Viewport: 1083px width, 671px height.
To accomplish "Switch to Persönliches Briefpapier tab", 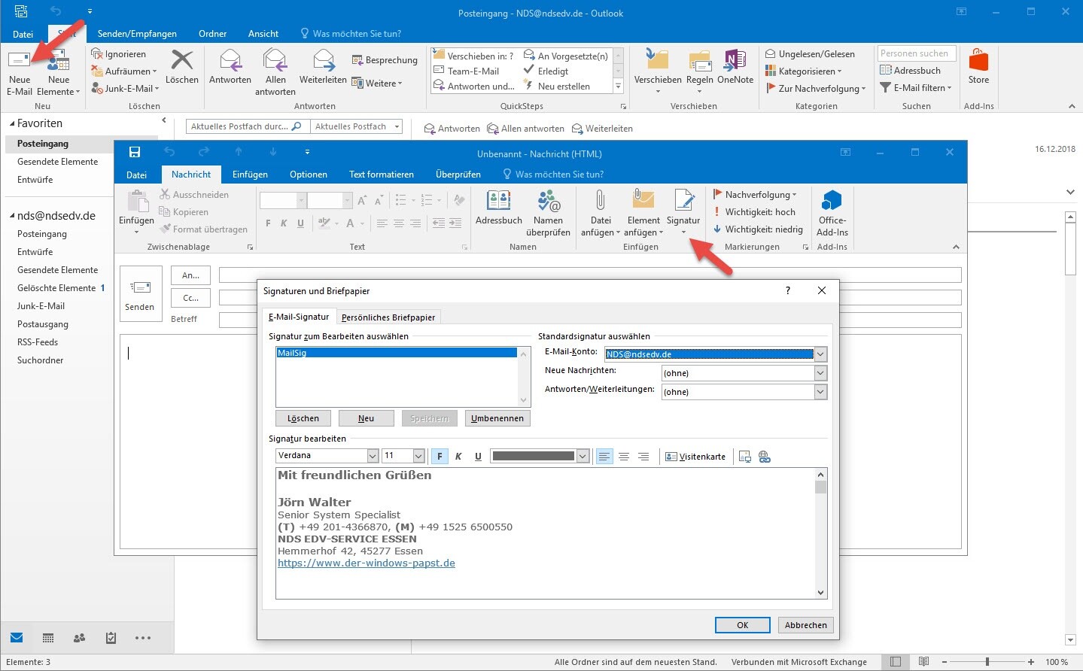I will pyautogui.click(x=388, y=317).
